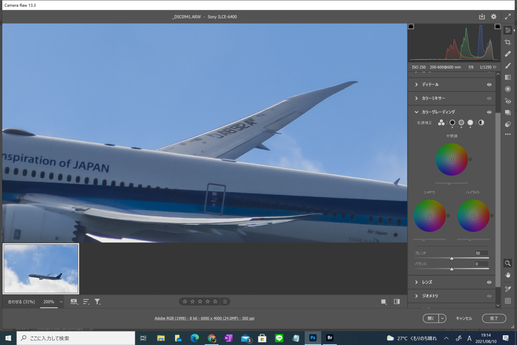This screenshot has width=517, height=345.
Task: Select the Edit adjustments tool icon
Action: click(508, 30)
